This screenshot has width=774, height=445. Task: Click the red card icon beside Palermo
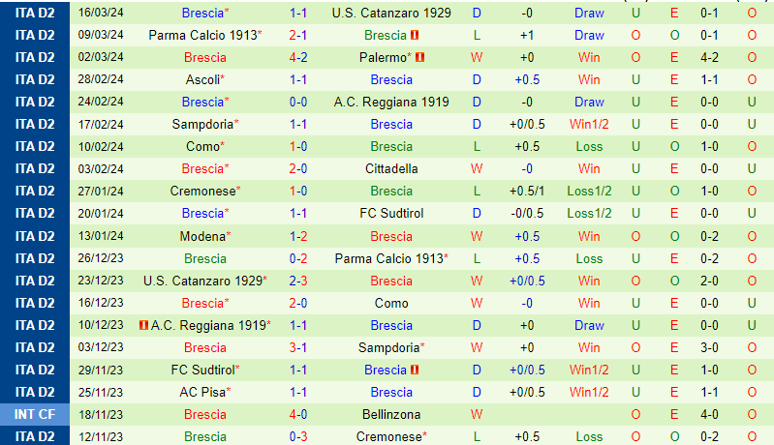tap(420, 57)
